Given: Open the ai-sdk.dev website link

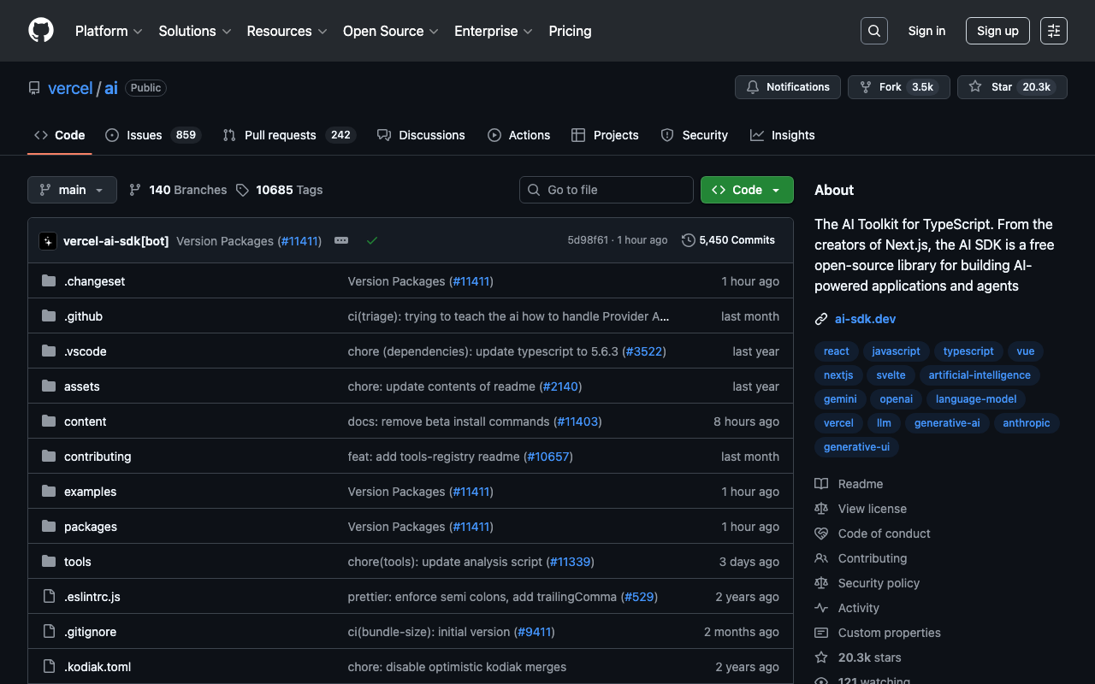Looking at the screenshot, I should click(865, 319).
